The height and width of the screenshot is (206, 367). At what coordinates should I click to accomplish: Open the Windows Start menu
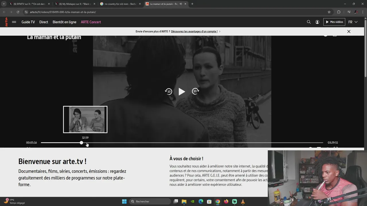click(124, 201)
